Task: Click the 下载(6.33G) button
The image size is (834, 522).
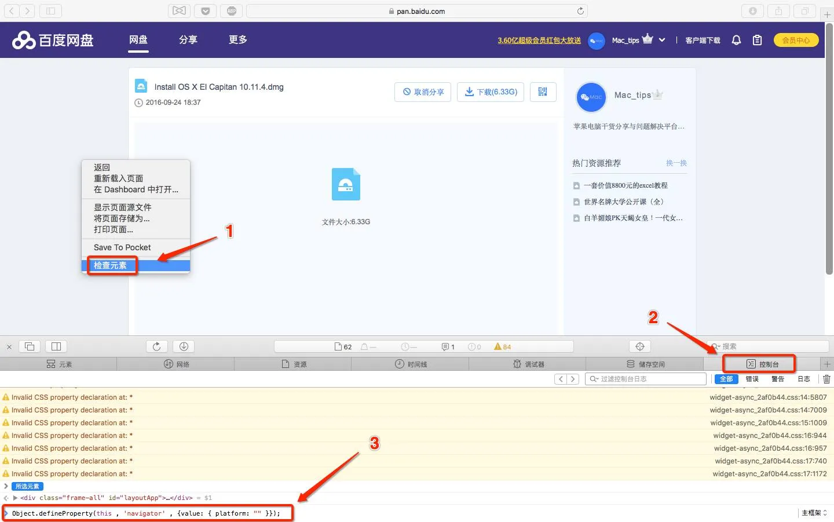Action: pyautogui.click(x=491, y=92)
